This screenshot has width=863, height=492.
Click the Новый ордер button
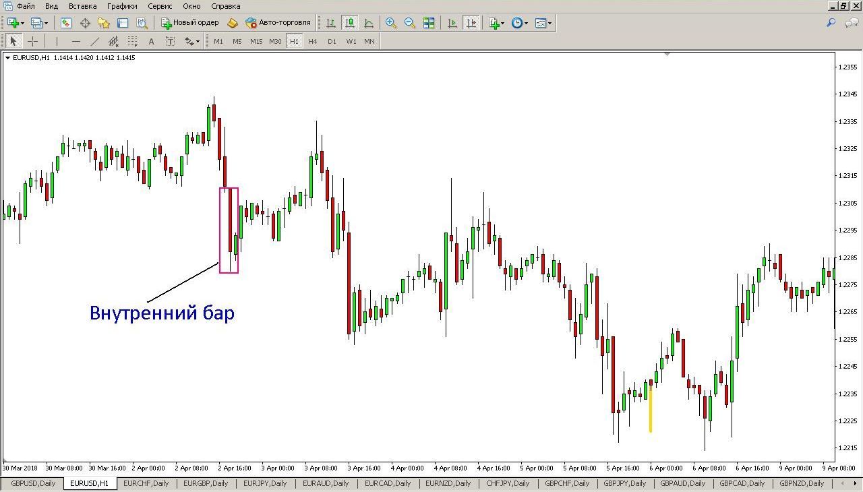(x=190, y=23)
